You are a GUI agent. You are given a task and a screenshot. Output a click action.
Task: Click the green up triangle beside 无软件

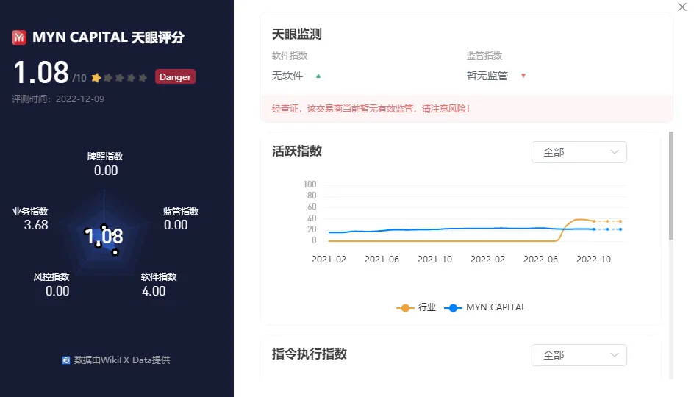tap(318, 76)
